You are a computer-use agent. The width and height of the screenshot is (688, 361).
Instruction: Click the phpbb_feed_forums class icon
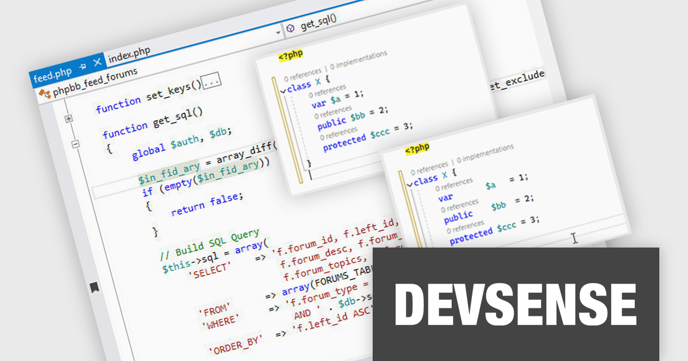click(44, 93)
